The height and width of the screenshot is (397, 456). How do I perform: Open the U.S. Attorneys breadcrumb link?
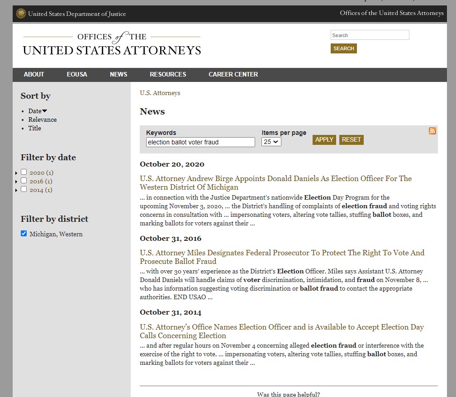pyautogui.click(x=160, y=93)
